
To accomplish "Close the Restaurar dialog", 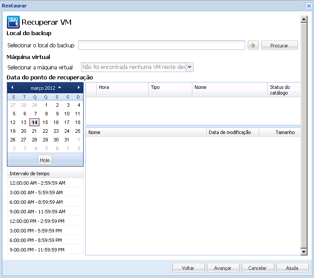I will pos(308,6).
